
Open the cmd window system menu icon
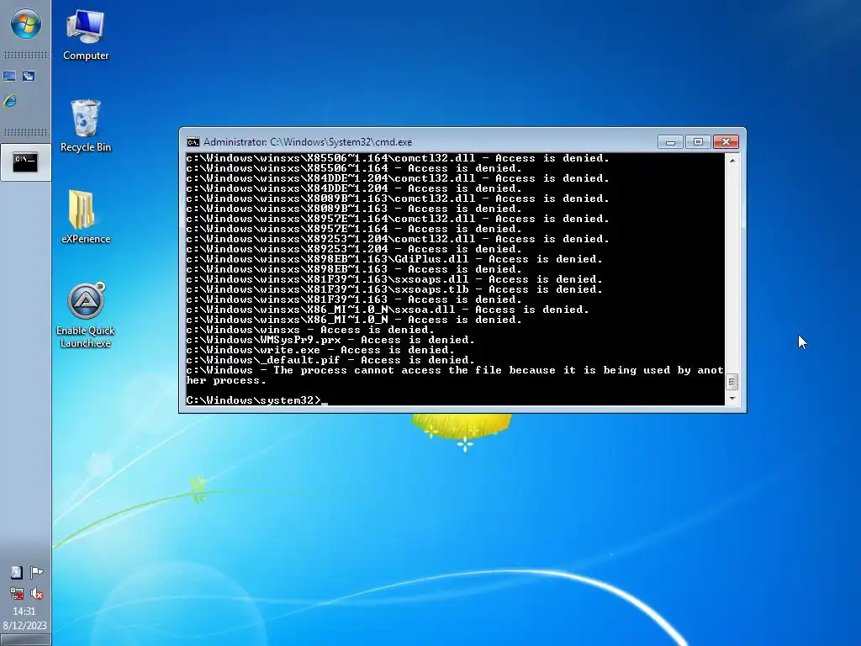pos(193,142)
